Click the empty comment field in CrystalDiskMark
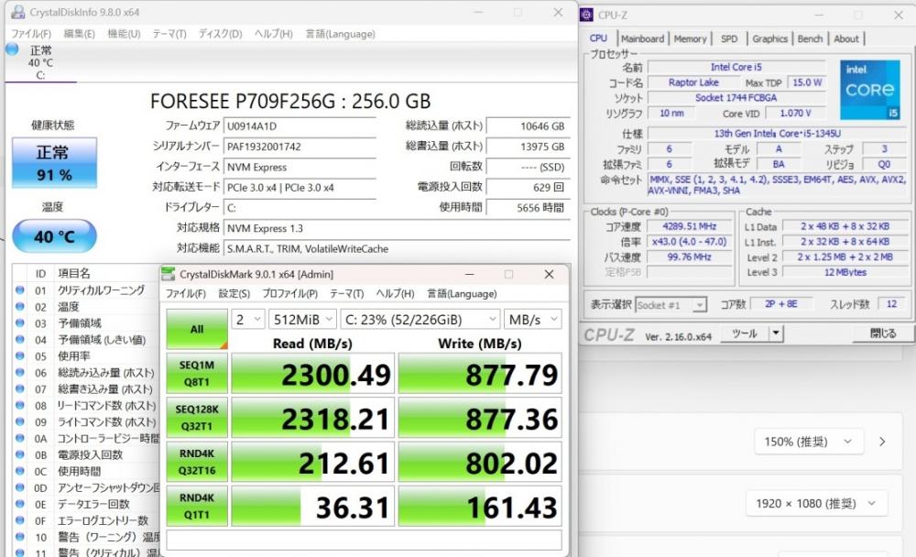 tap(364, 540)
